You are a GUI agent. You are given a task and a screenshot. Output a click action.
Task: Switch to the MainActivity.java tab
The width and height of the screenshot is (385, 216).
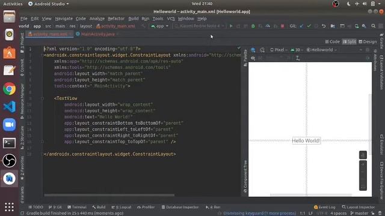click(97, 34)
